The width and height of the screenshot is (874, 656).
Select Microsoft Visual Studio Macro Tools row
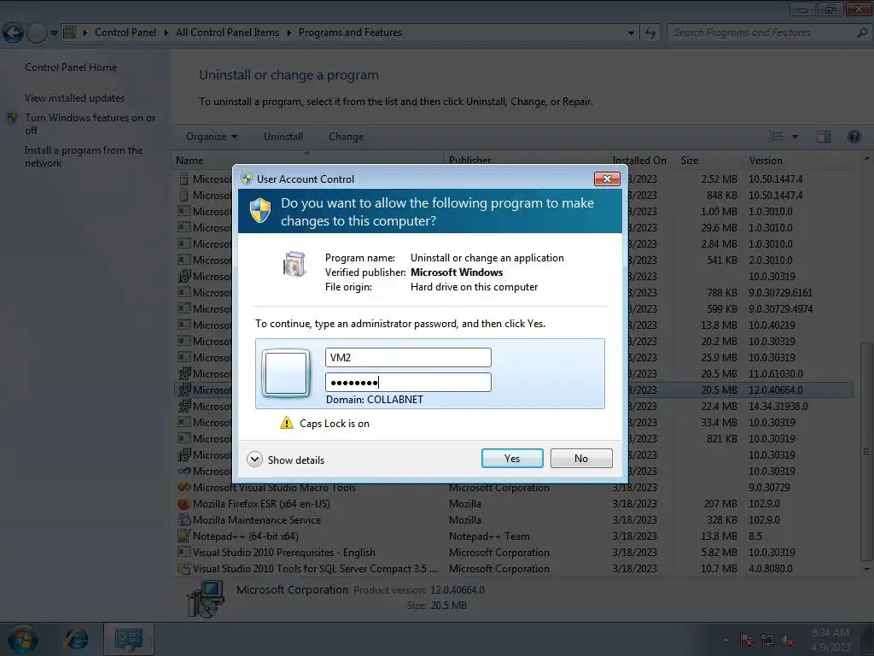click(x=514, y=488)
